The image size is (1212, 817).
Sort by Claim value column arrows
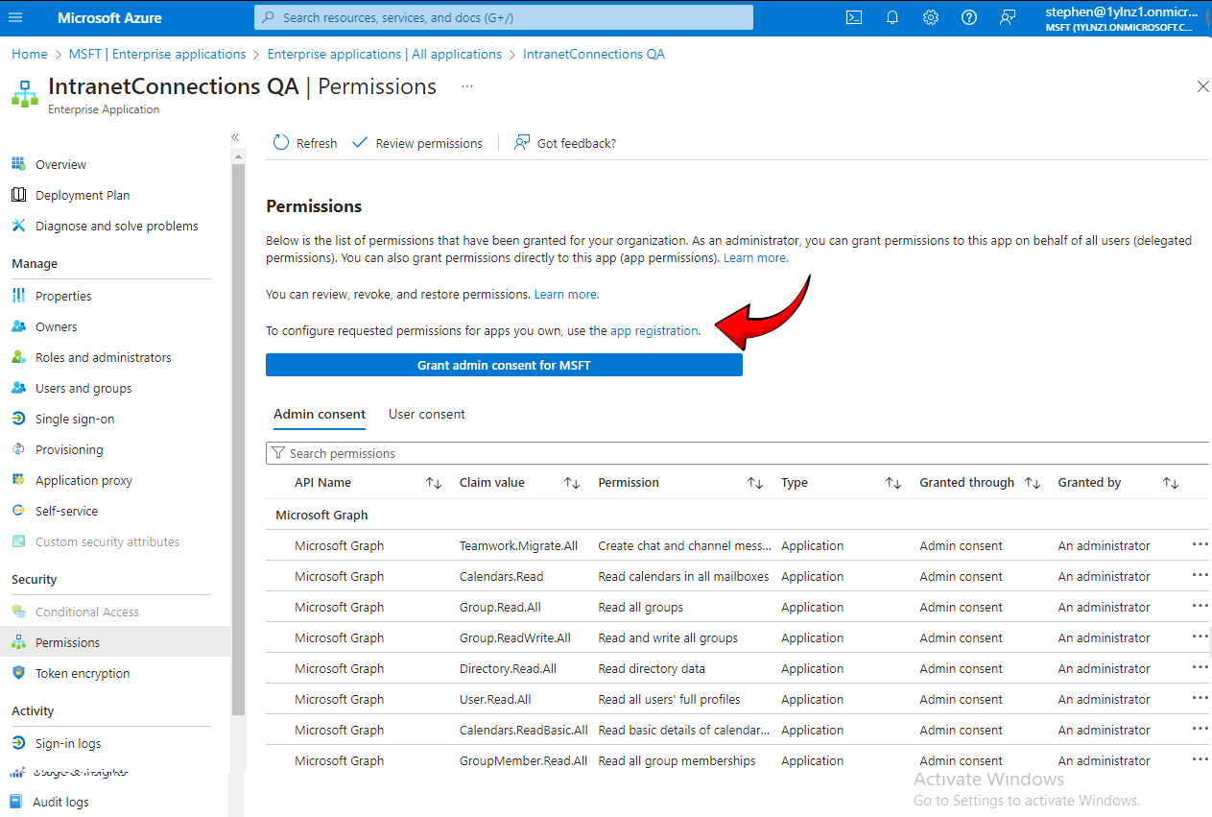[572, 483]
